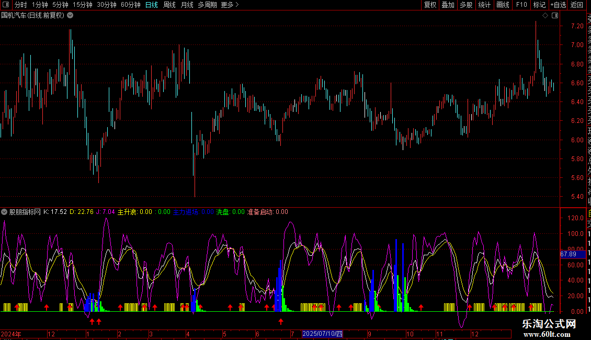The image size is (591, 340).
Task: Click the diamond icon above the chart
Action: [x=545, y=15]
